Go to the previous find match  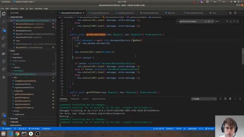pyautogui.click(x=227, y=21)
